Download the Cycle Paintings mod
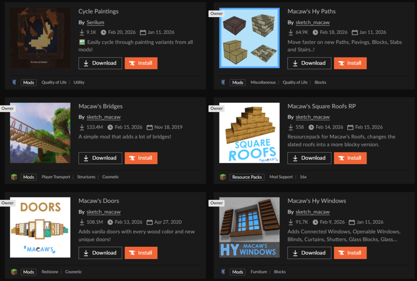Screen dimensions: 417x281 [x=100, y=63]
